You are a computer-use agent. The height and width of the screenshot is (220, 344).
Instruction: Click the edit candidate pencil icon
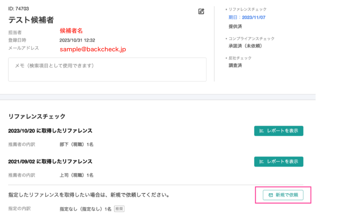(x=201, y=11)
